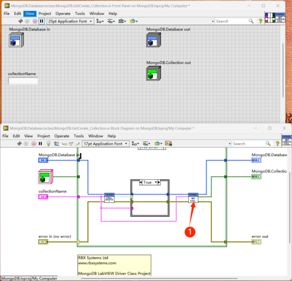
Task: Open Operate menu in Front Panel window
Action: 63,14
